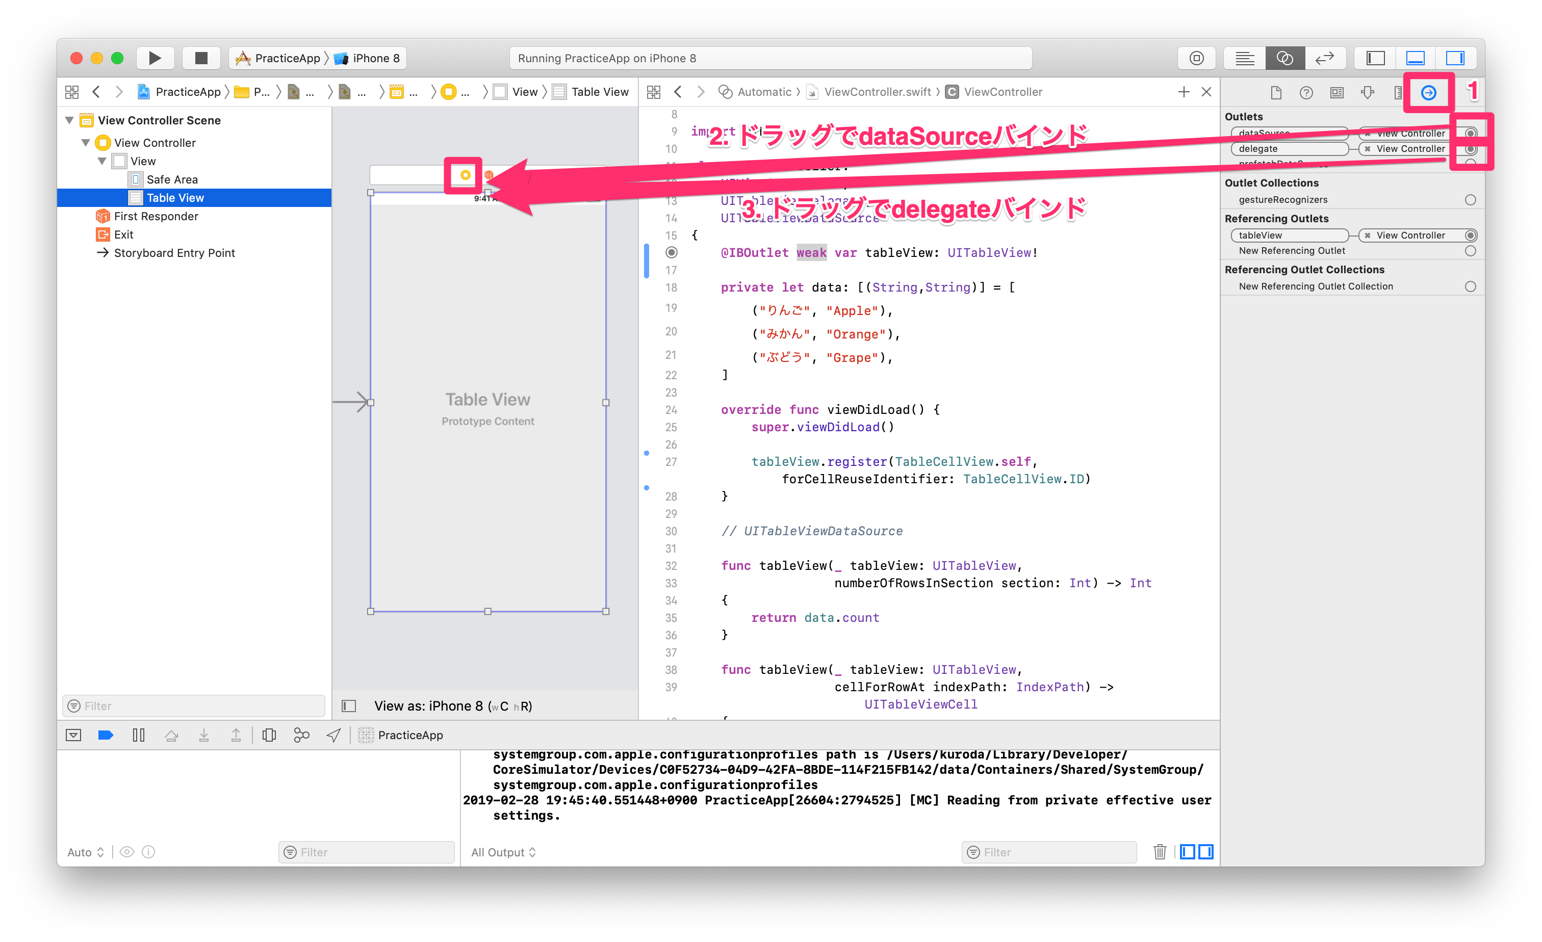Click the New Referencing Outlet circle

1470,251
